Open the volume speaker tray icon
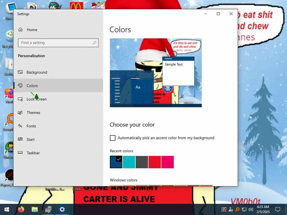 click(251, 209)
